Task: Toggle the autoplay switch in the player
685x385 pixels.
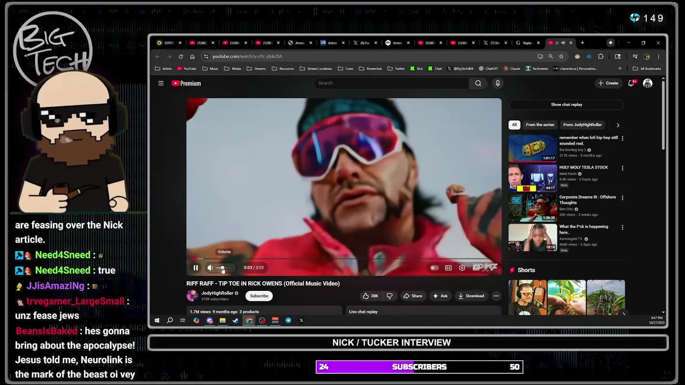Action: [434, 268]
